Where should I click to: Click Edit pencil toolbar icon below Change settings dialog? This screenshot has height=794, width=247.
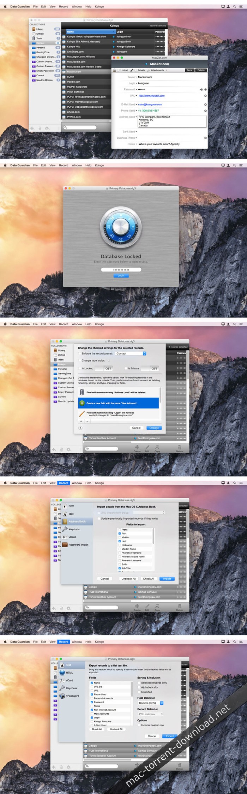tap(147, 448)
